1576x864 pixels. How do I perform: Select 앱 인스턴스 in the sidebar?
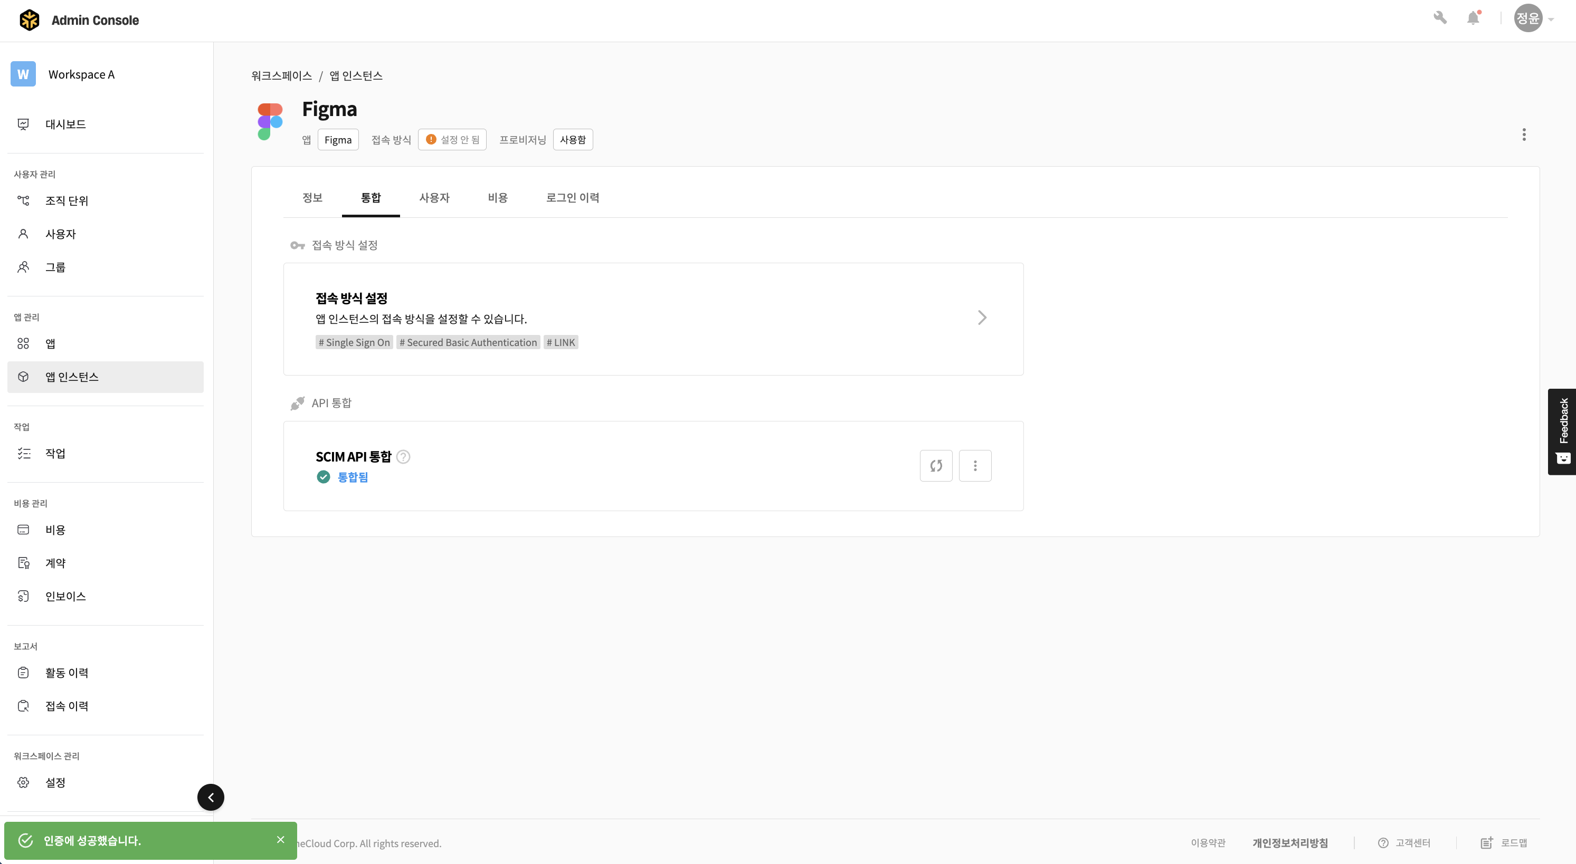coord(105,377)
